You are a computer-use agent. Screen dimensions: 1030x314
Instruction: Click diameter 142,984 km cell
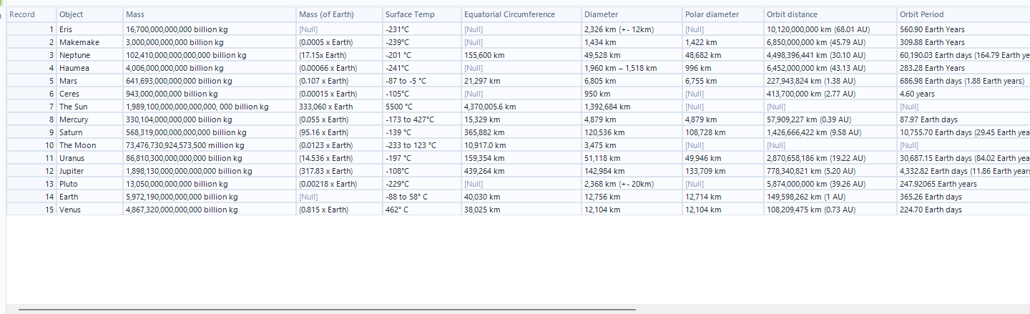[x=632, y=171]
